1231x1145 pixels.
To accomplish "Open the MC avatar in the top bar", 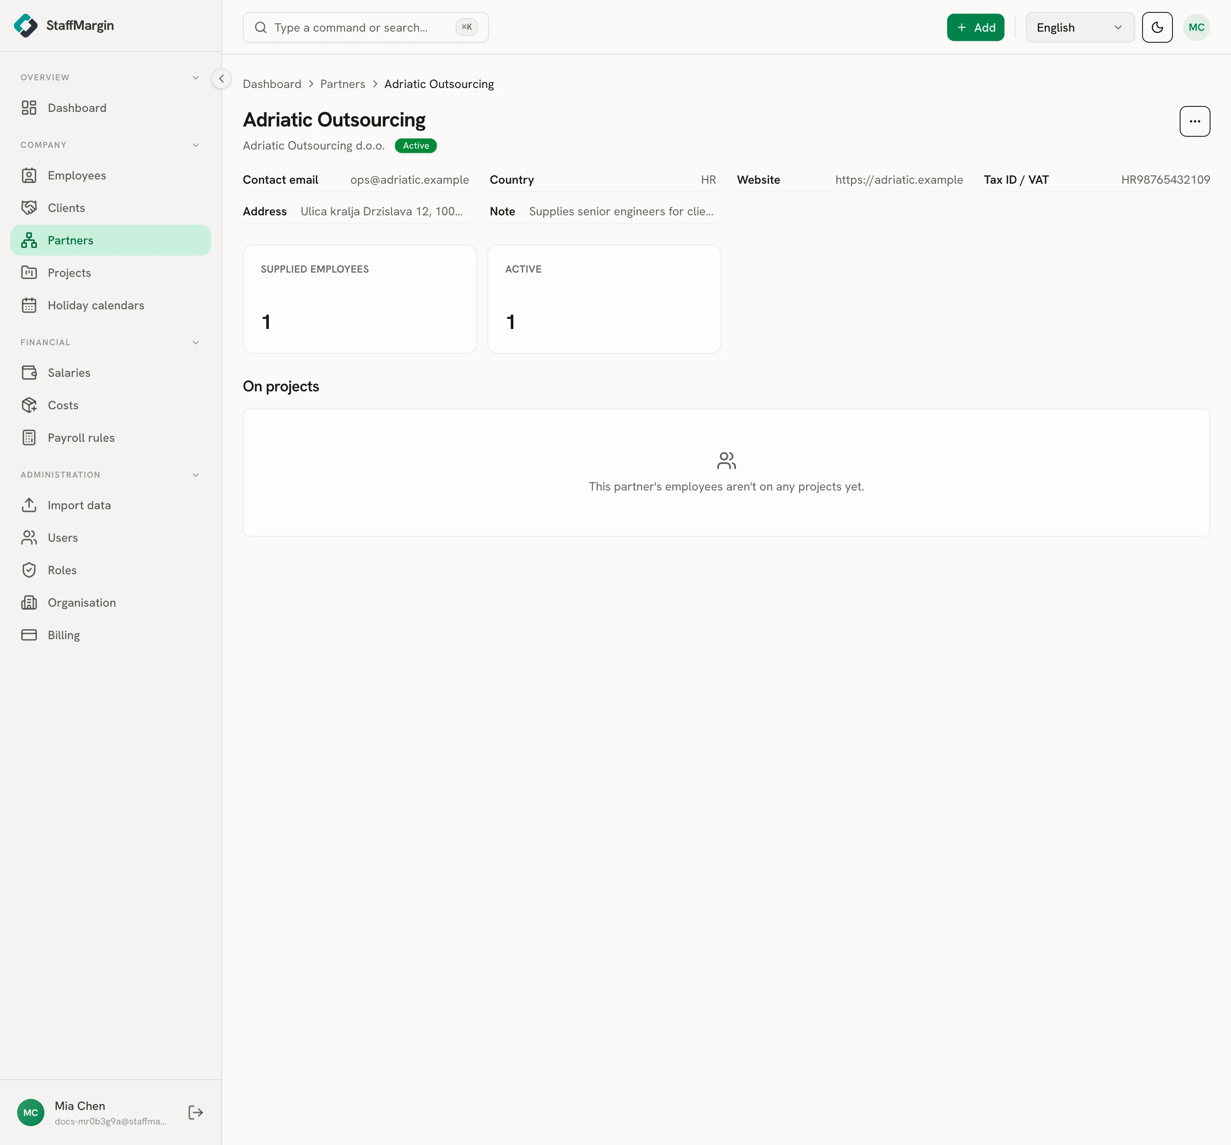I will coord(1196,27).
